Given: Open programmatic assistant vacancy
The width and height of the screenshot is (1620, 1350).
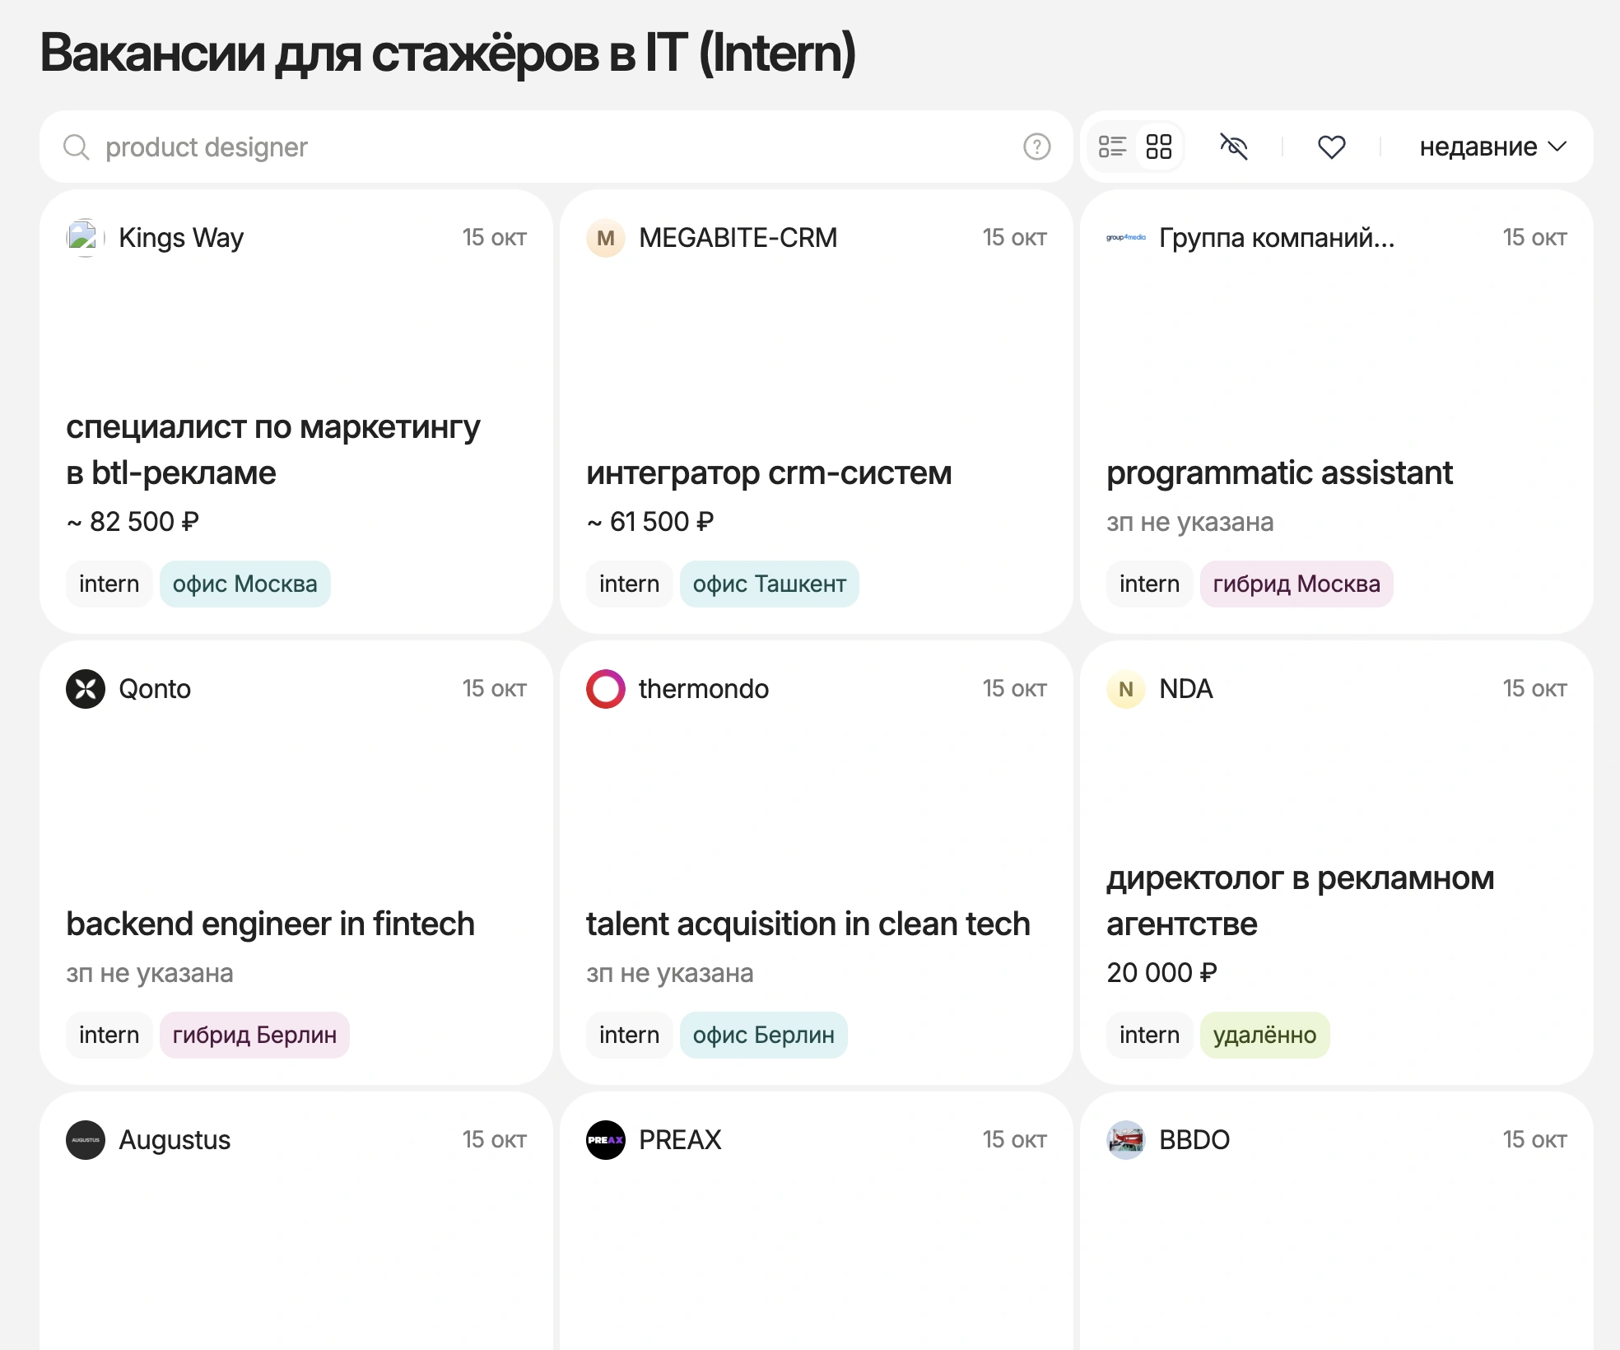Looking at the screenshot, I should coord(1279,473).
